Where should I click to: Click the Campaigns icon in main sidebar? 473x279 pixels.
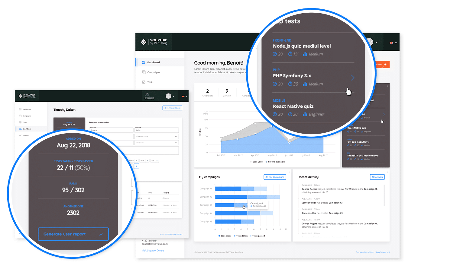tap(144, 72)
